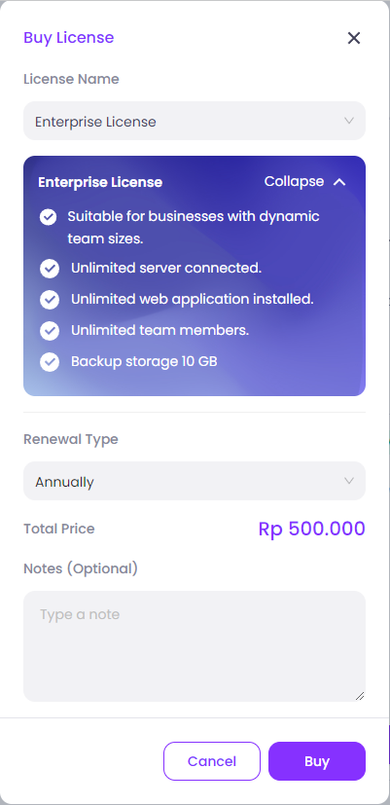This screenshot has width=390, height=805.
Task: Click the checkmark beside Unlimited server connected
Action: pyautogui.click(x=50, y=269)
